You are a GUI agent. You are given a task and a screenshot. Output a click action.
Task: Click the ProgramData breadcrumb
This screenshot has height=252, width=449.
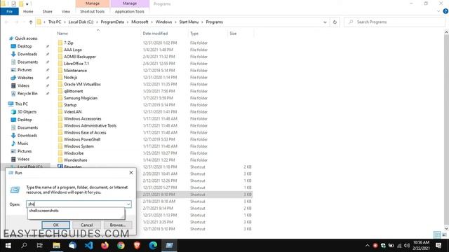[x=112, y=22]
